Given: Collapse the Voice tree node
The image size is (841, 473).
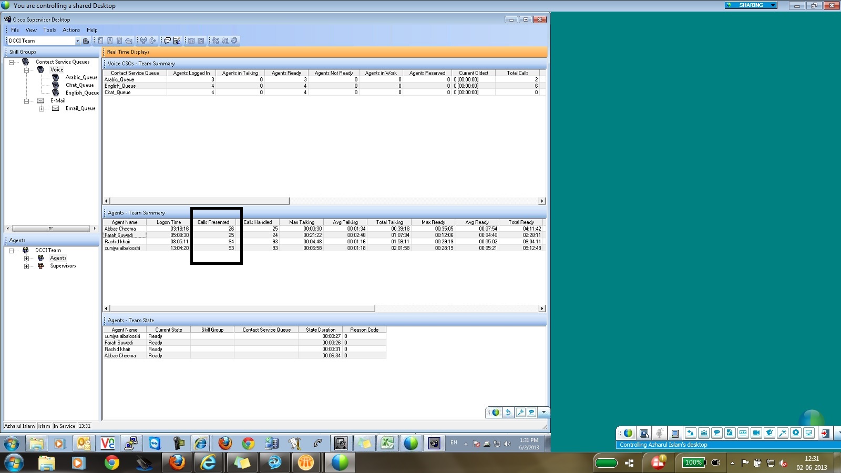Looking at the screenshot, I should [26, 70].
